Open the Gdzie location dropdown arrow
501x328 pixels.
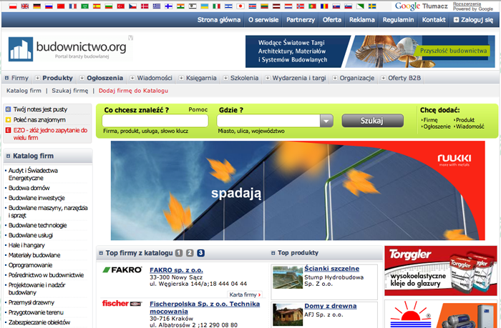pos(326,121)
